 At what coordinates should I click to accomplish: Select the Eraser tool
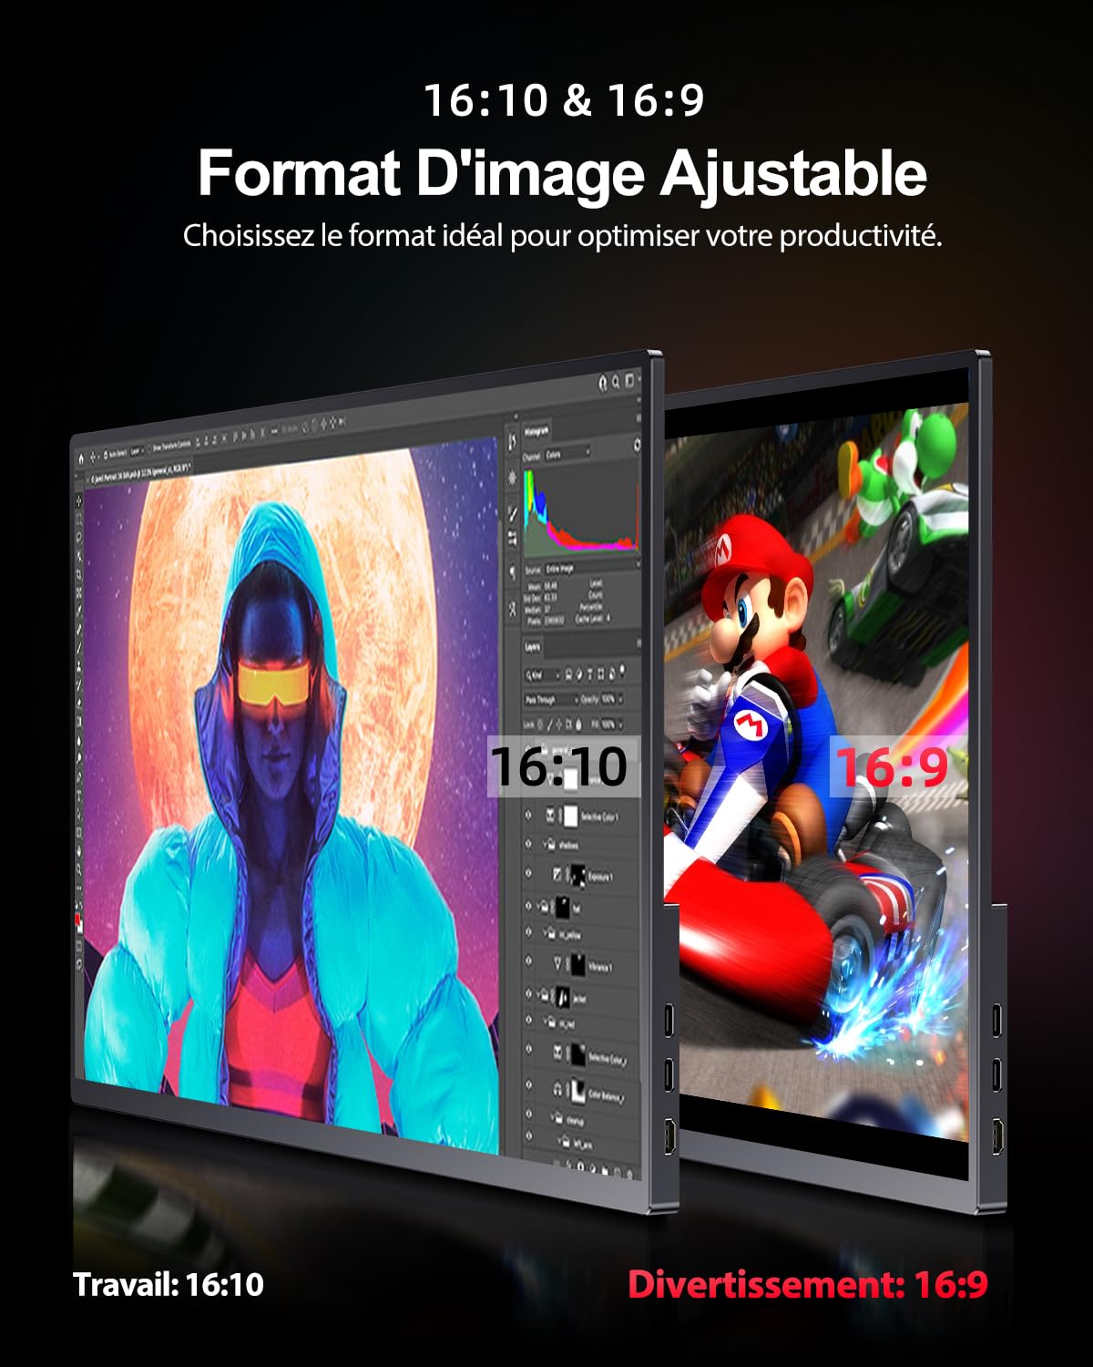(79, 703)
